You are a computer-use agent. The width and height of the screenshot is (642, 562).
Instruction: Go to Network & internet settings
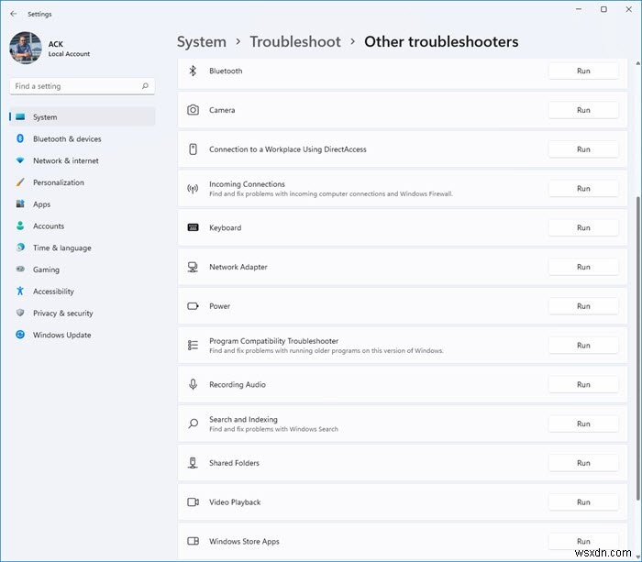pos(83,160)
